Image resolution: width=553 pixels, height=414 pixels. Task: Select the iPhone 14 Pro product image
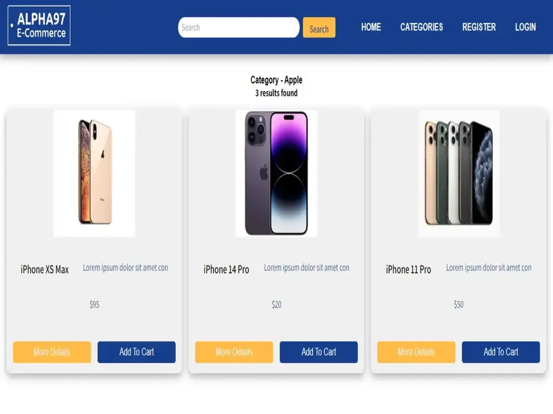(276, 173)
